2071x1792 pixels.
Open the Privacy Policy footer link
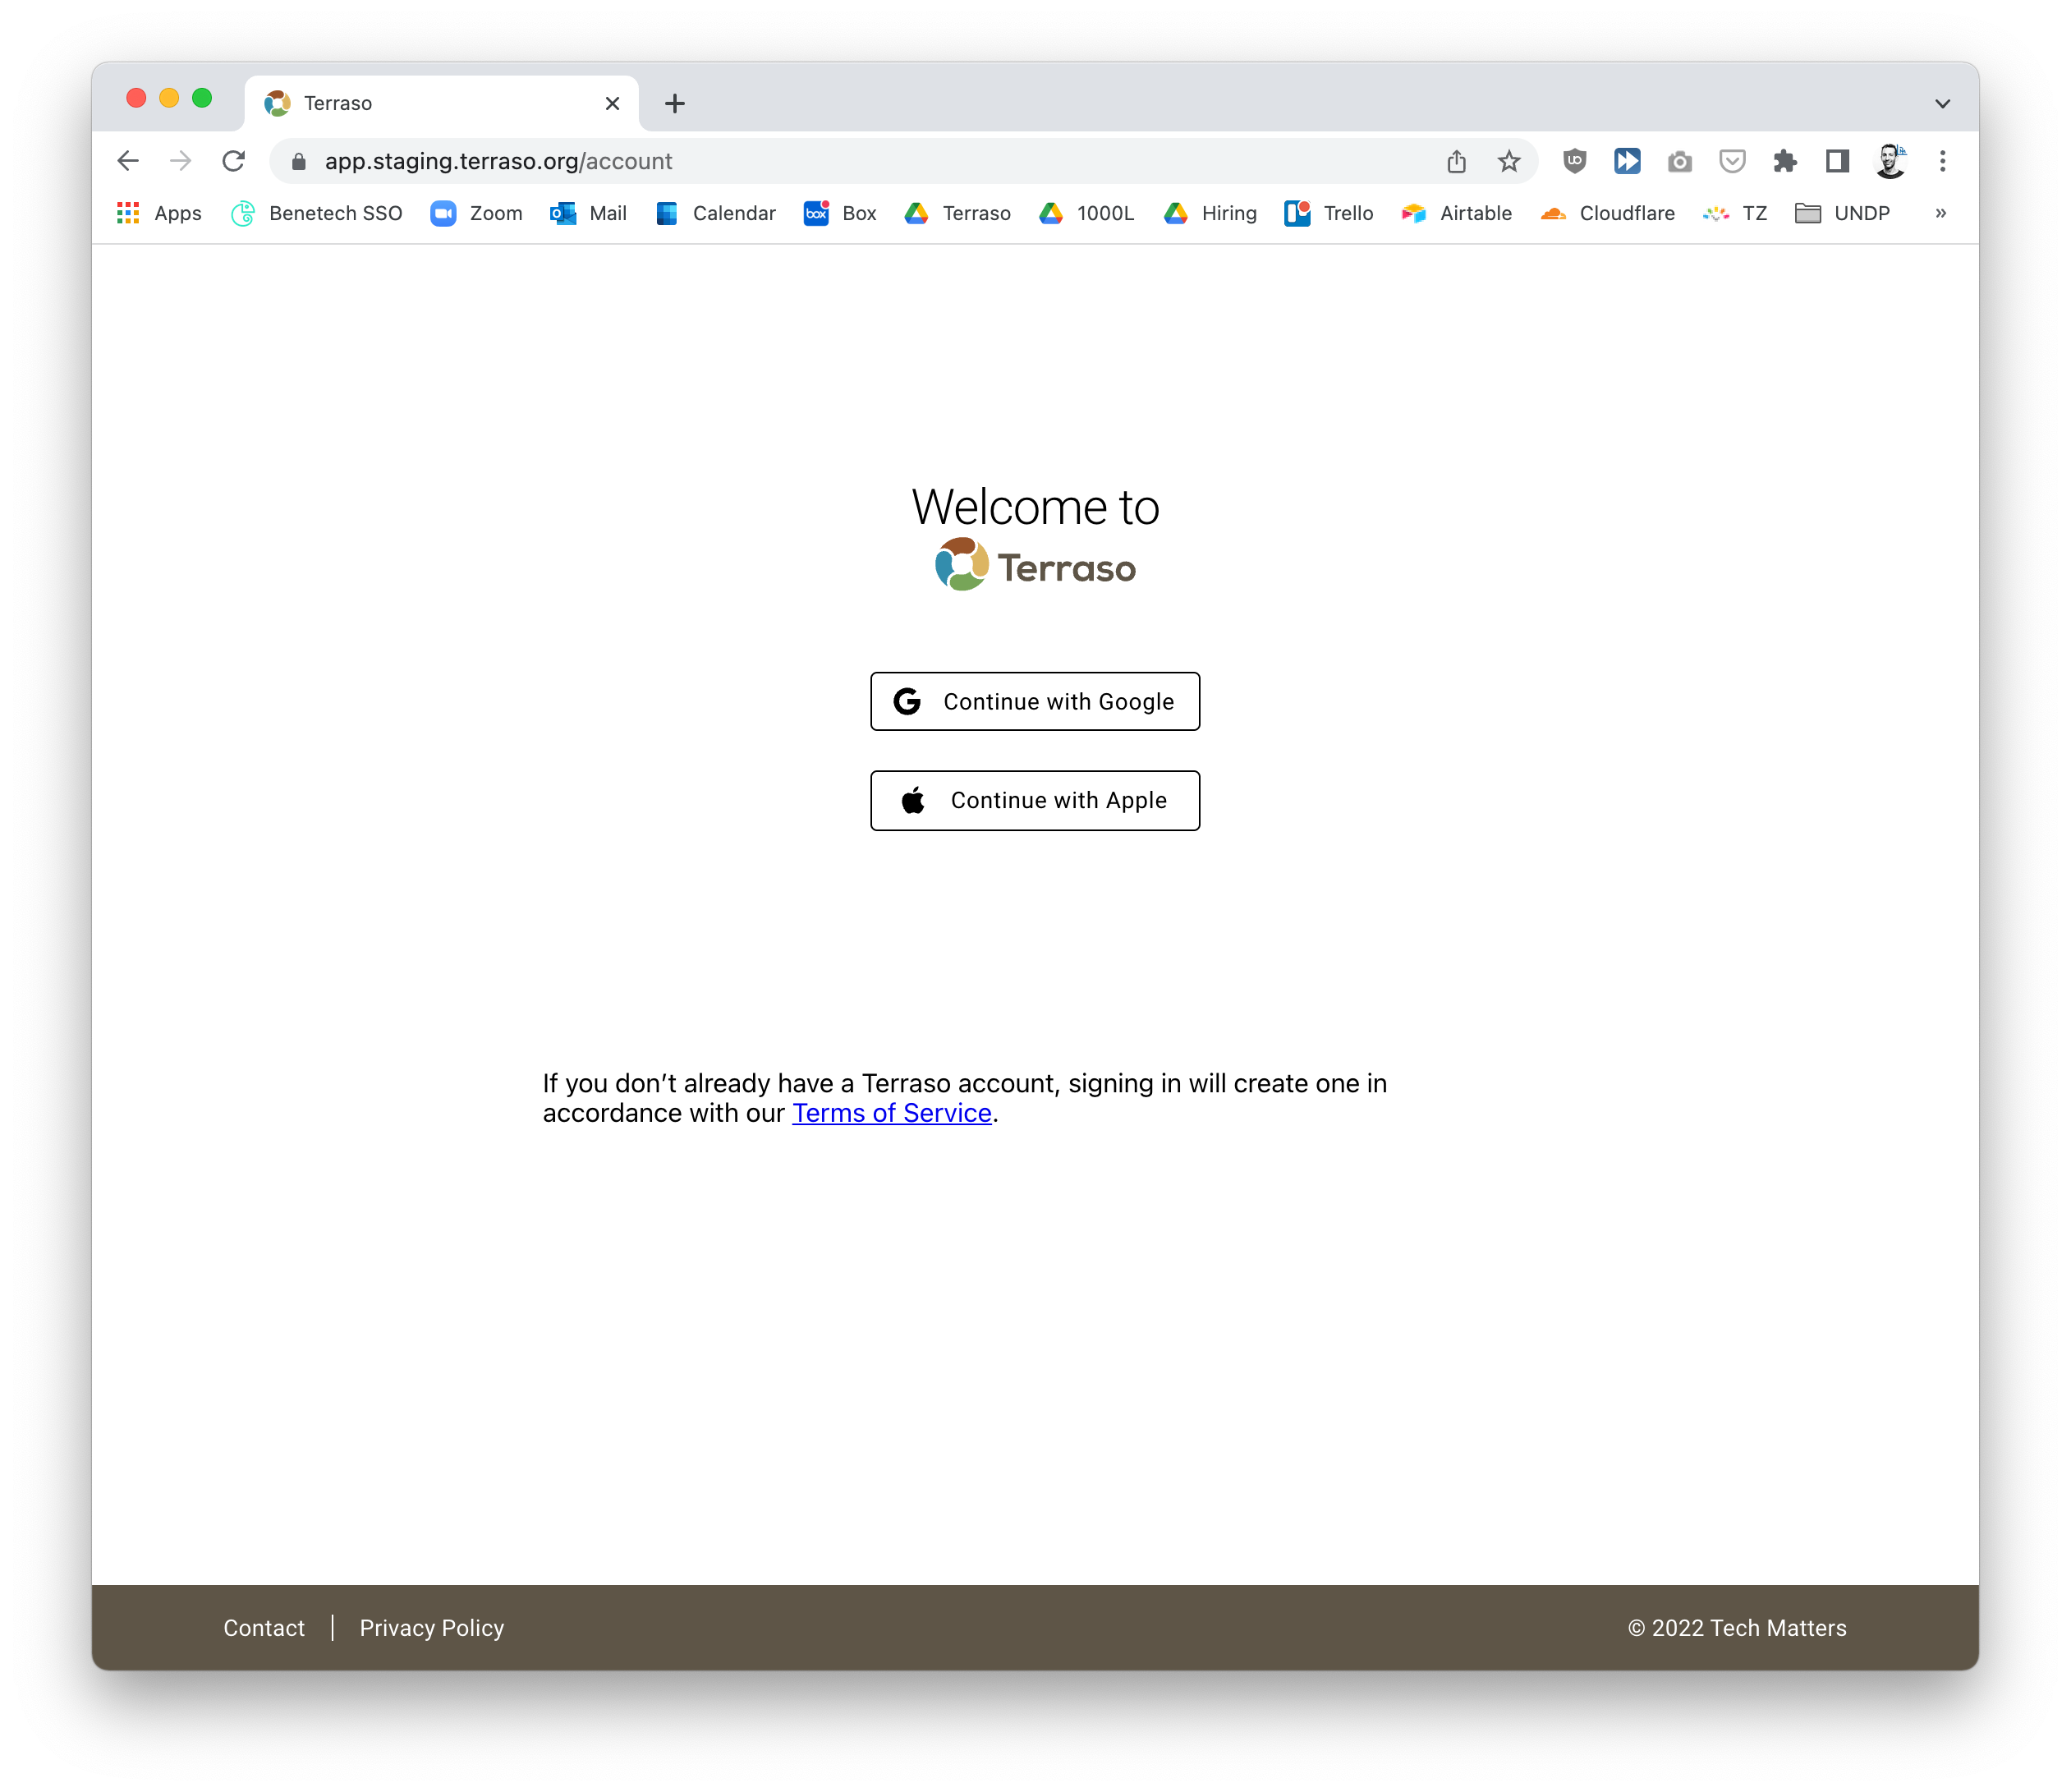click(431, 1628)
